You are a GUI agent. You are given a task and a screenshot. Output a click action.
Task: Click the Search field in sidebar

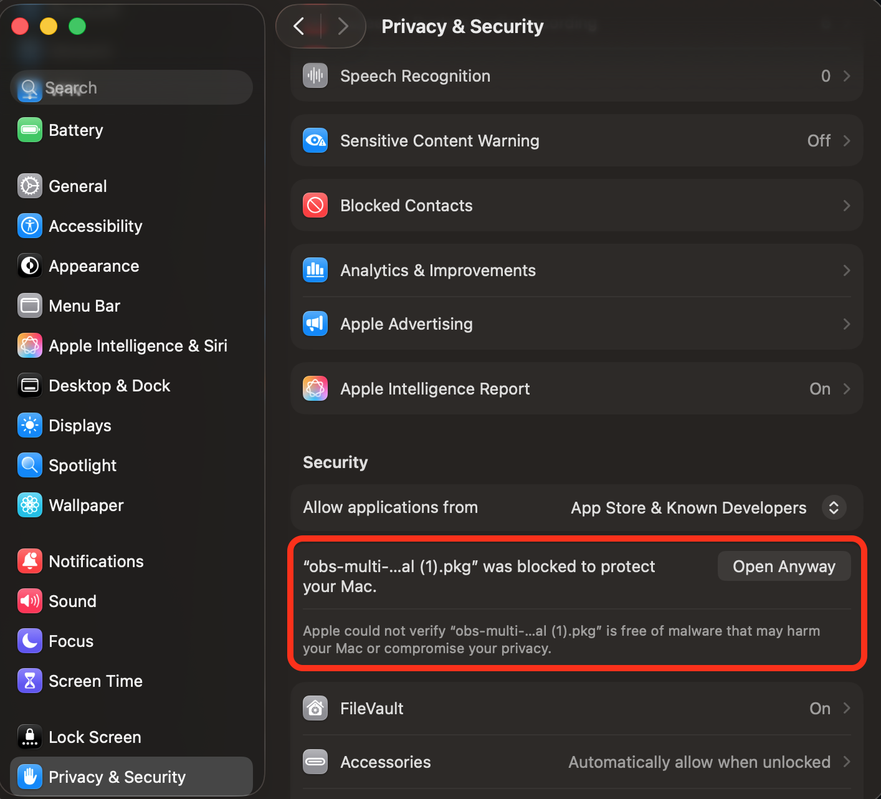131,88
